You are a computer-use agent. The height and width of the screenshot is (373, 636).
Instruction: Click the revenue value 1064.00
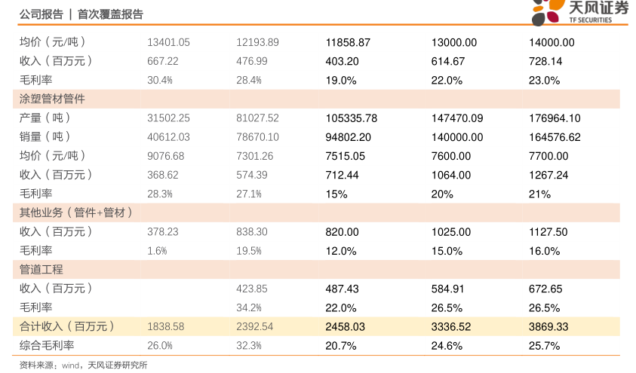click(x=452, y=175)
